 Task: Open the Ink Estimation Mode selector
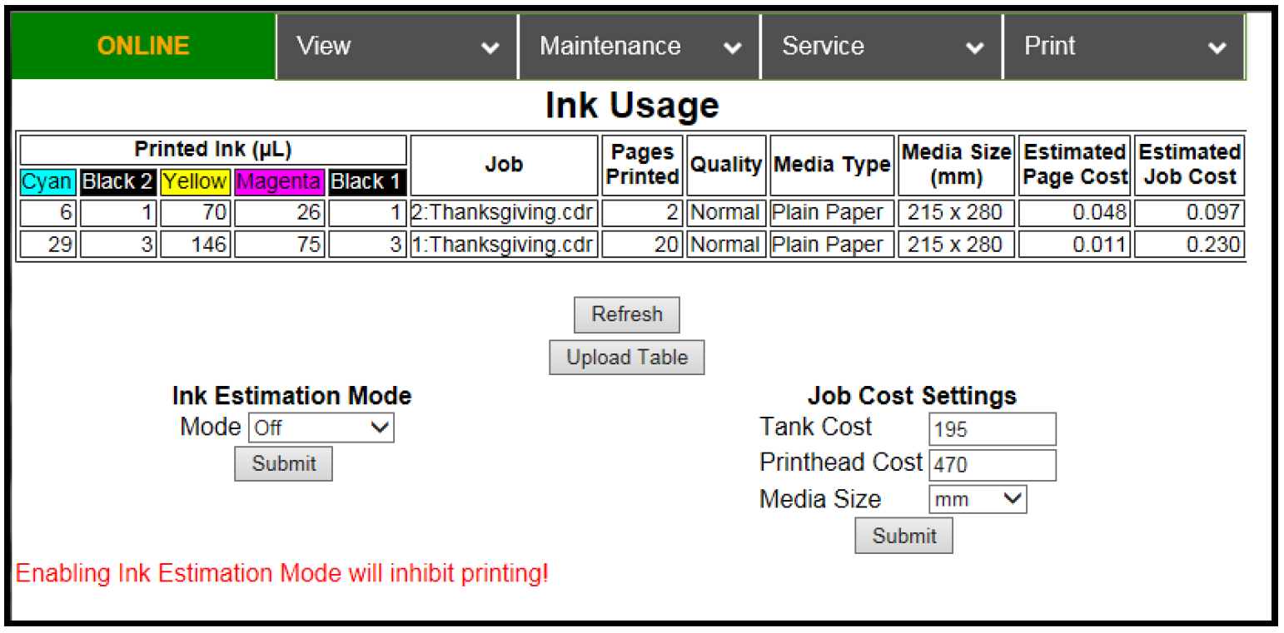pos(321,427)
